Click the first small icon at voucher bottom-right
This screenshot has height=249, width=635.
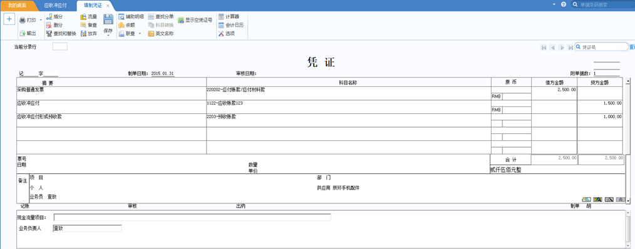(586, 199)
